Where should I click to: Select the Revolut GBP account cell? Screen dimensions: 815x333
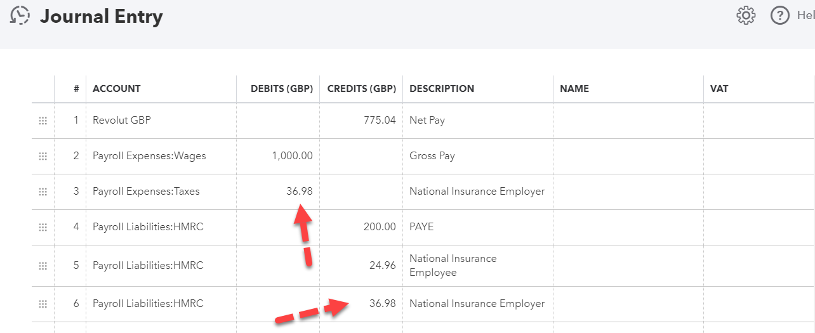point(161,121)
